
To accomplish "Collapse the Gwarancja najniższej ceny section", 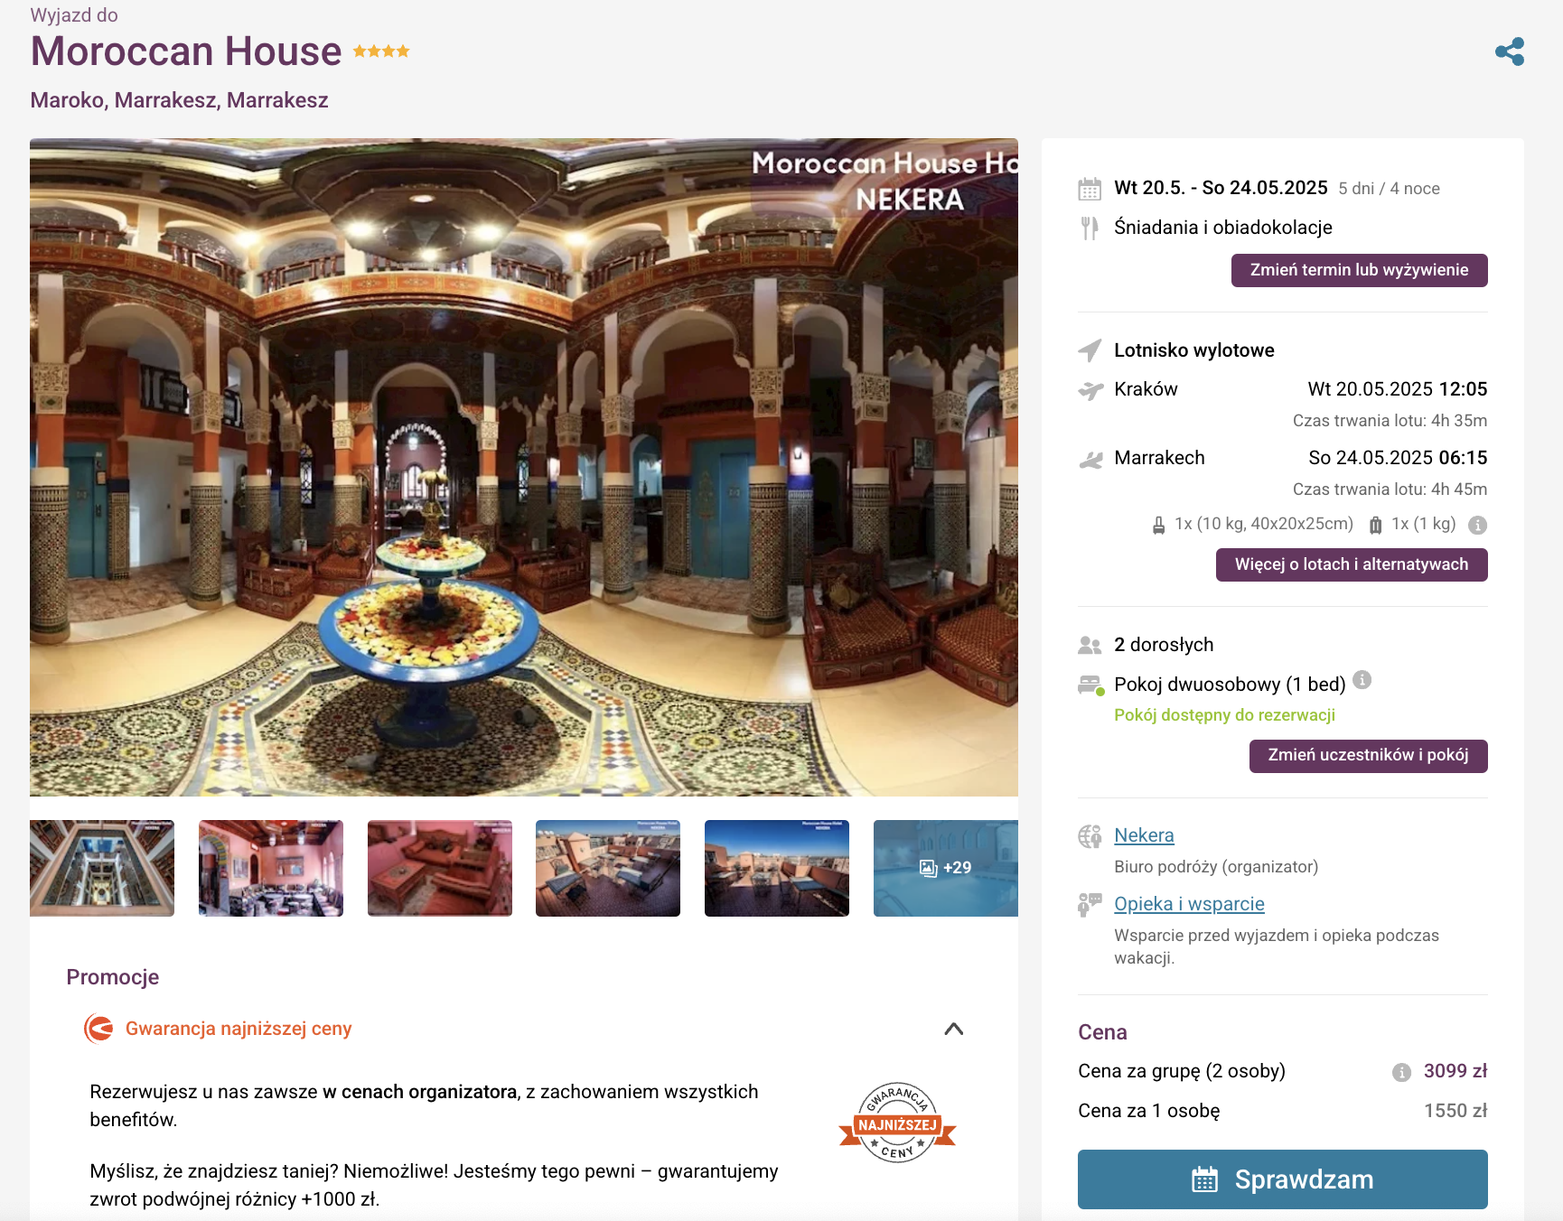I will 953,1029.
